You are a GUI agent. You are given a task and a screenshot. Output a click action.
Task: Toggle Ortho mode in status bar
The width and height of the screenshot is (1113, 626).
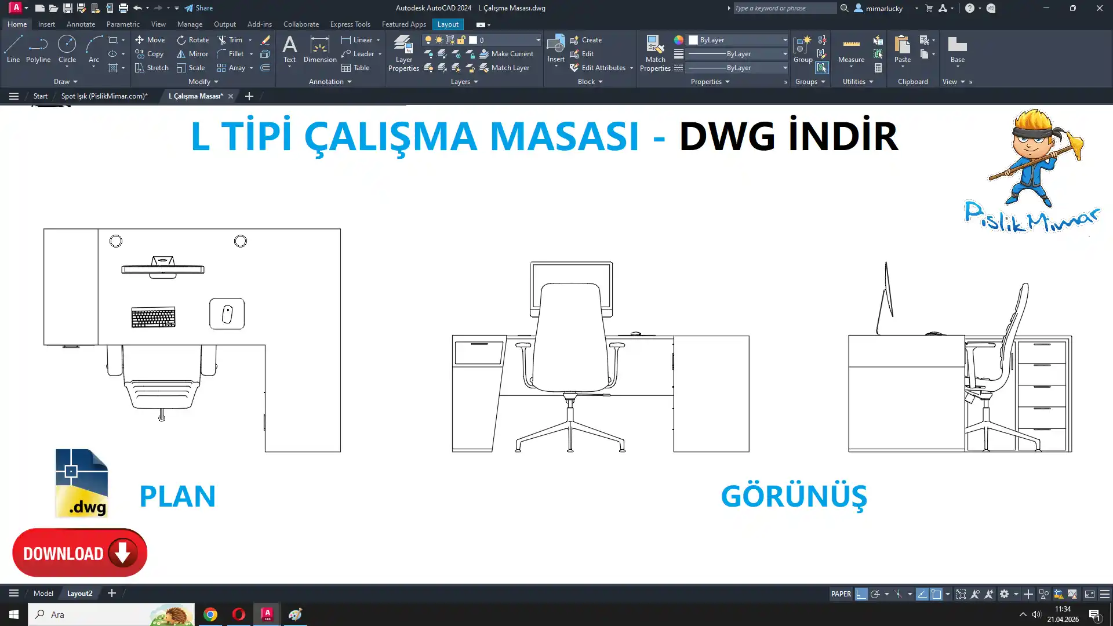pyautogui.click(x=861, y=594)
